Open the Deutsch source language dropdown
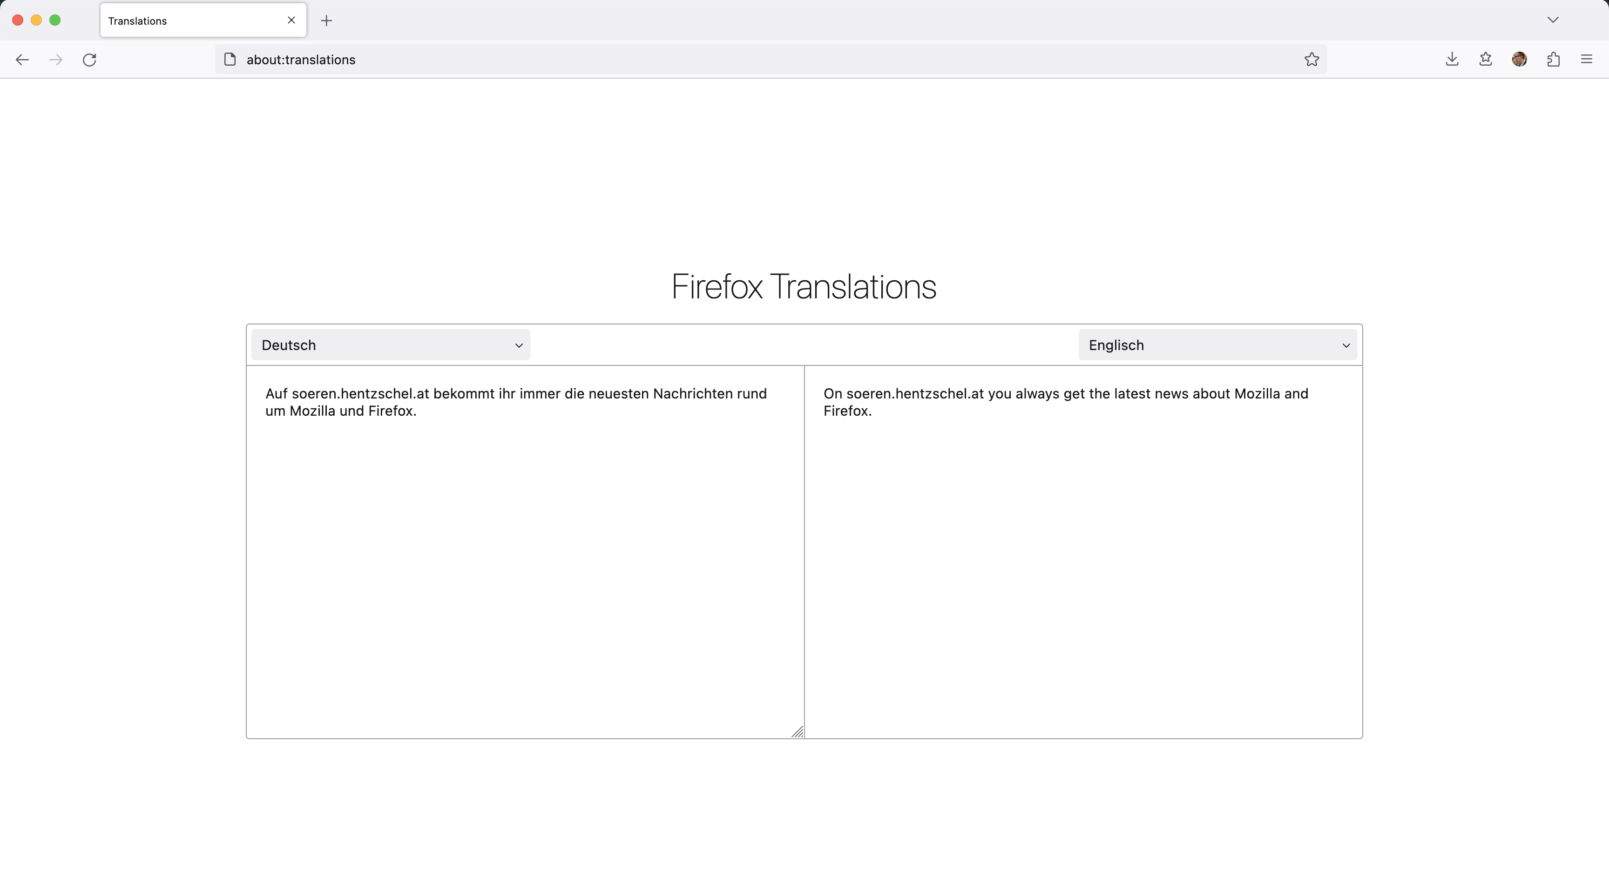 pos(391,345)
